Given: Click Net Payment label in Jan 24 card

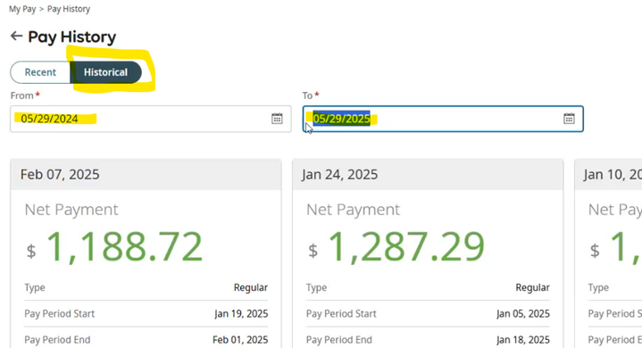Looking at the screenshot, I should pyautogui.click(x=353, y=210).
